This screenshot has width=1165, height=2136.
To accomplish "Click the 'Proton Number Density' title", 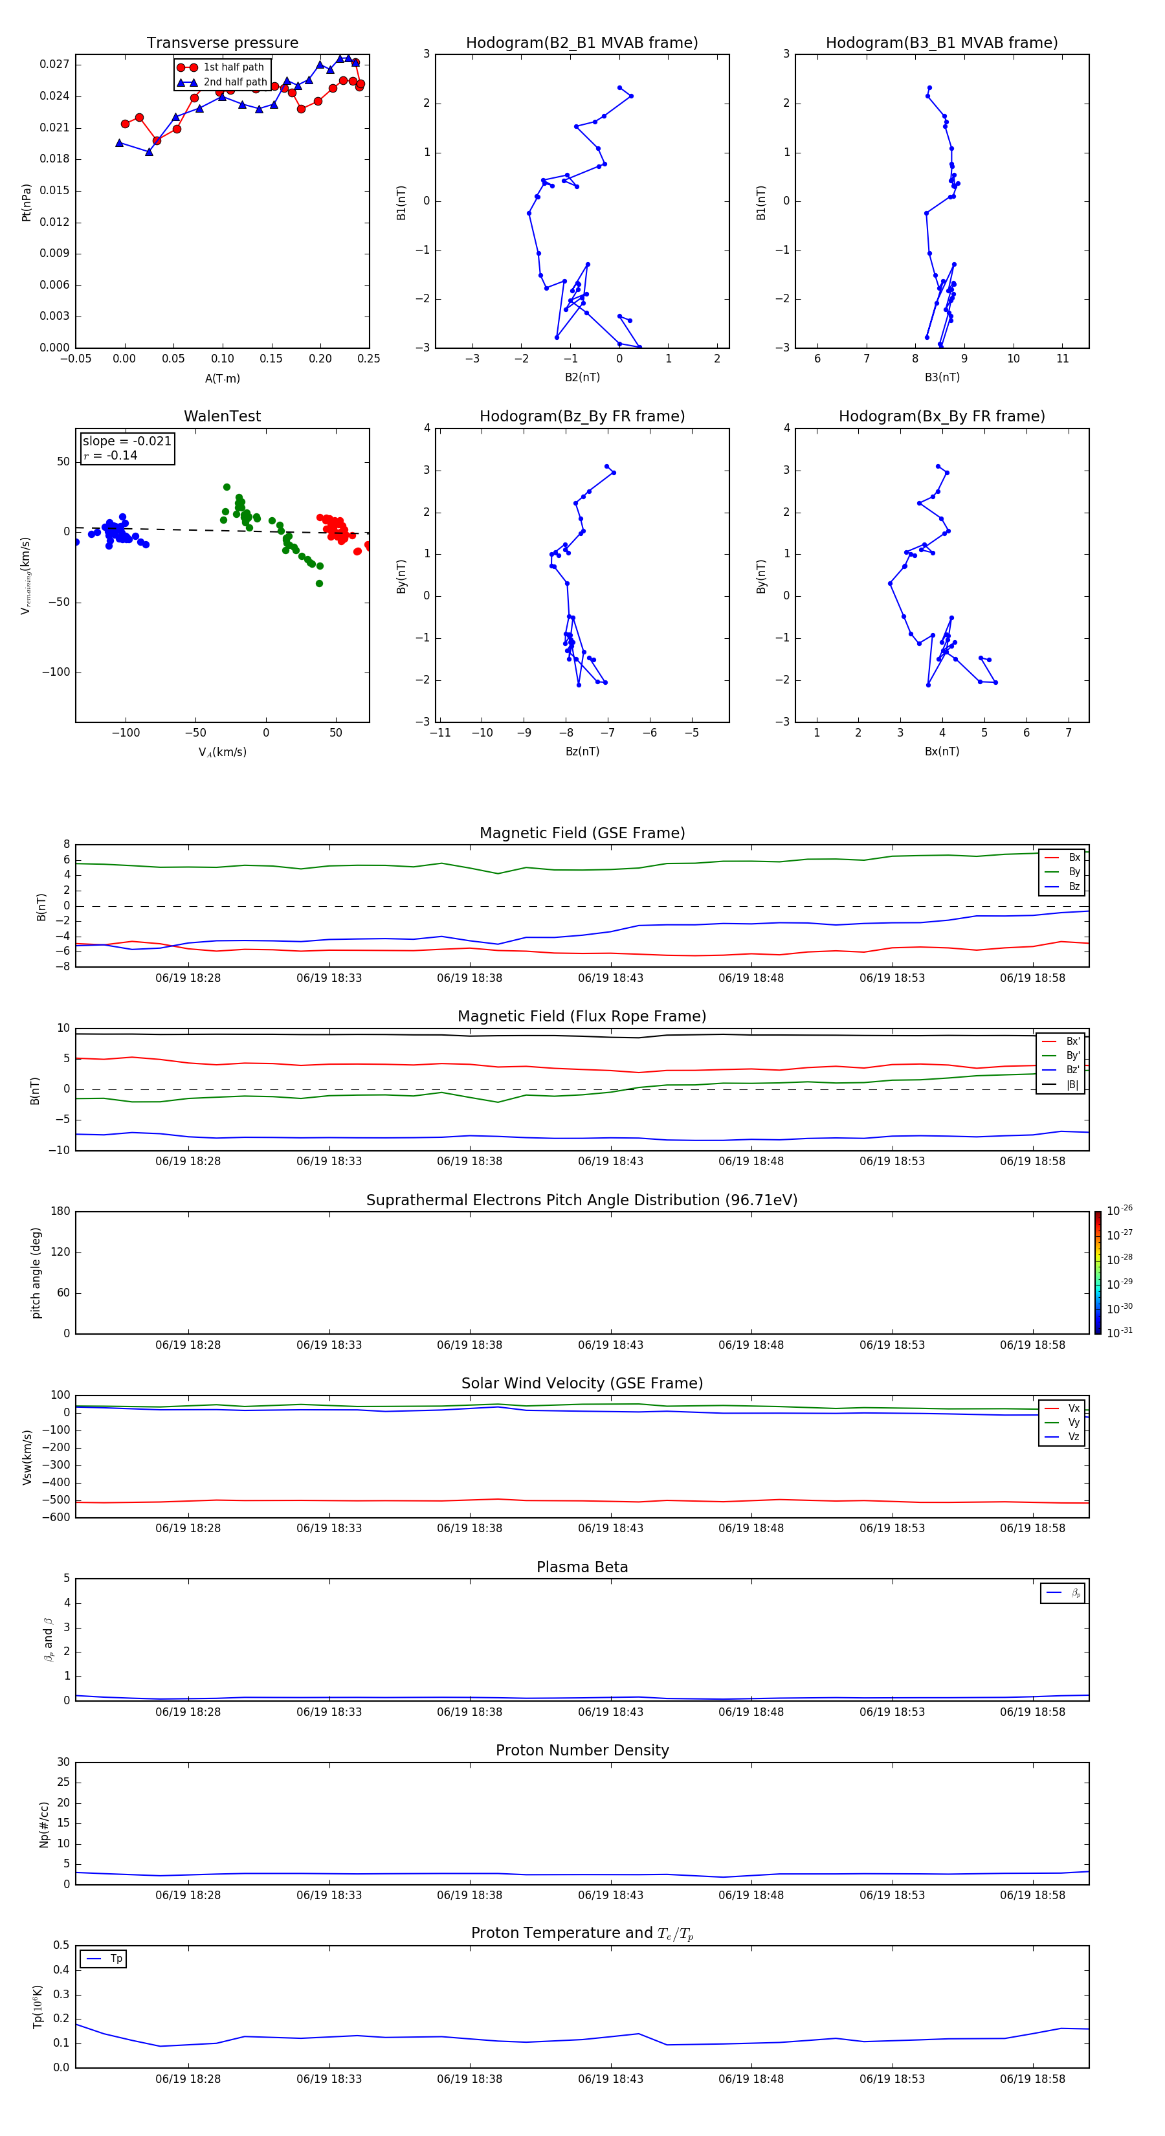I will (x=582, y=1750).
